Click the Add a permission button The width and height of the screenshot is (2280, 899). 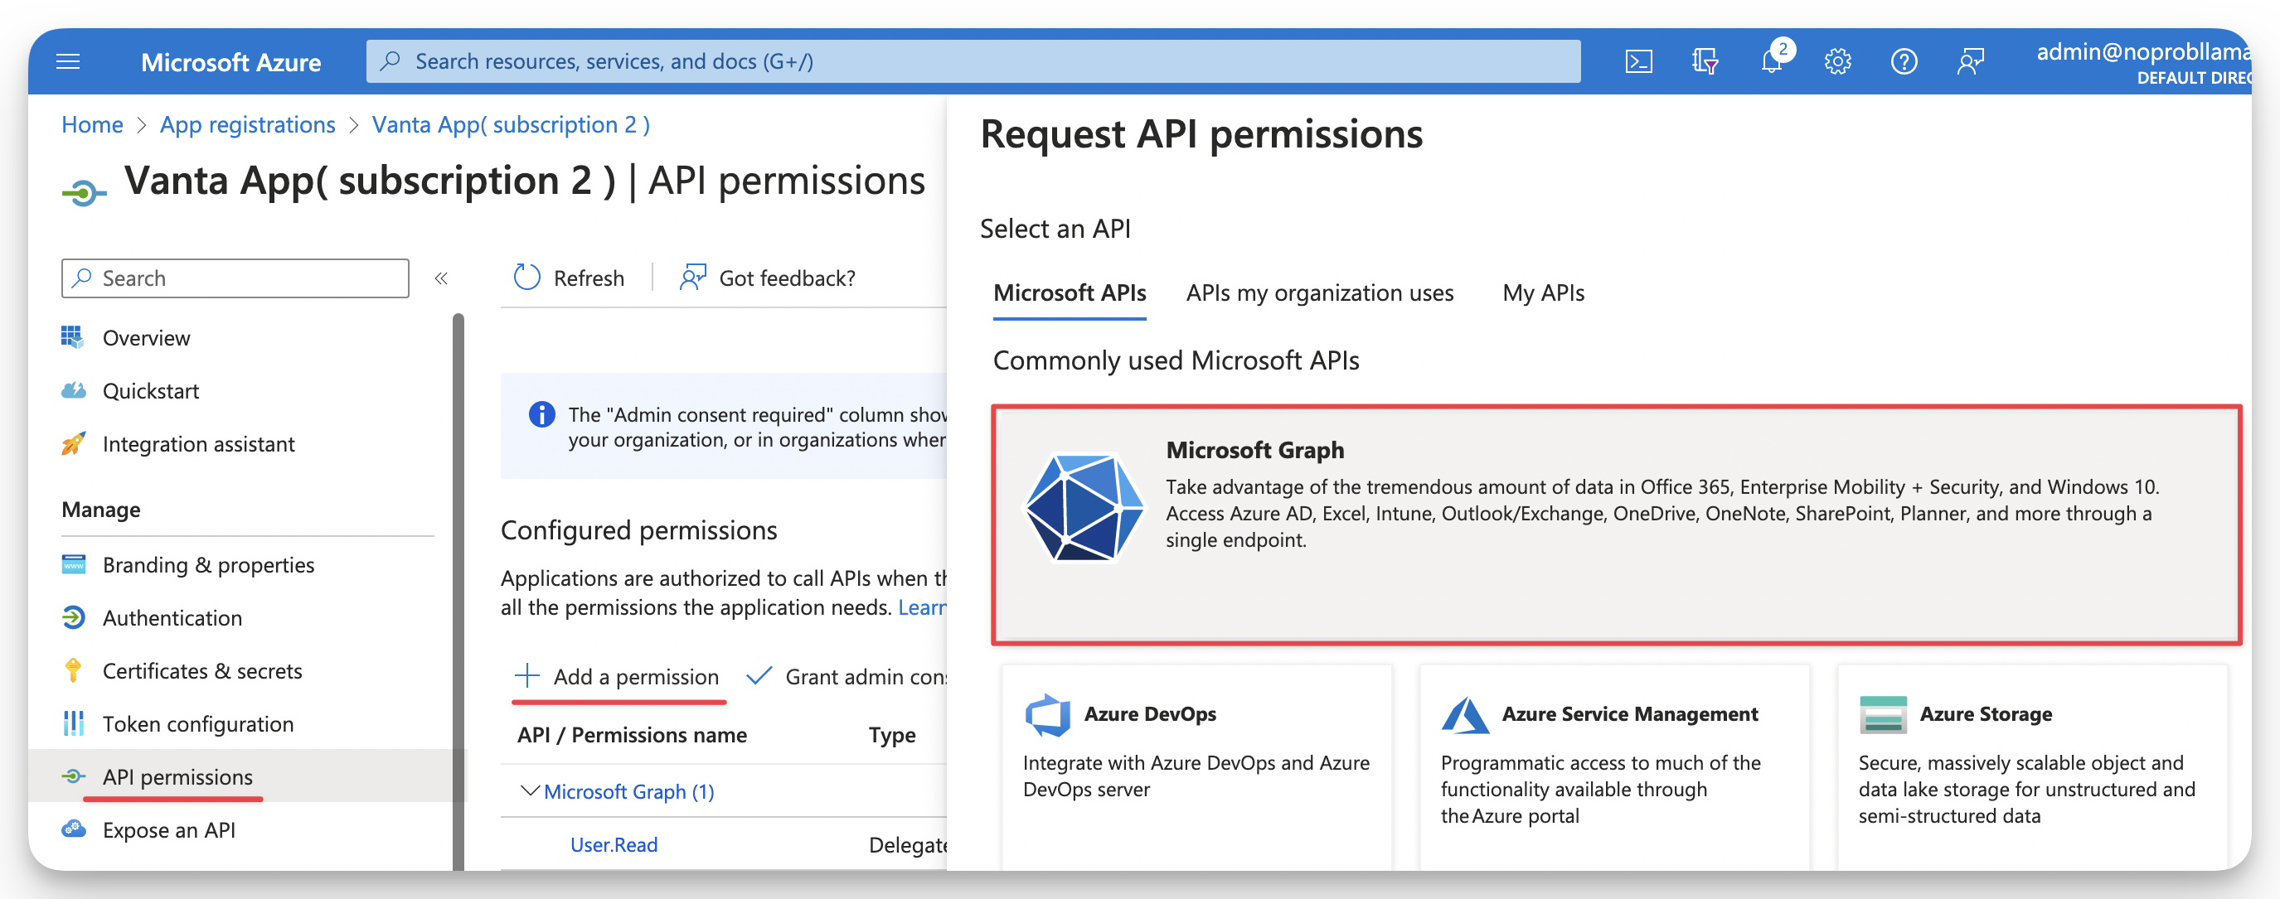[x=617, y=676]
